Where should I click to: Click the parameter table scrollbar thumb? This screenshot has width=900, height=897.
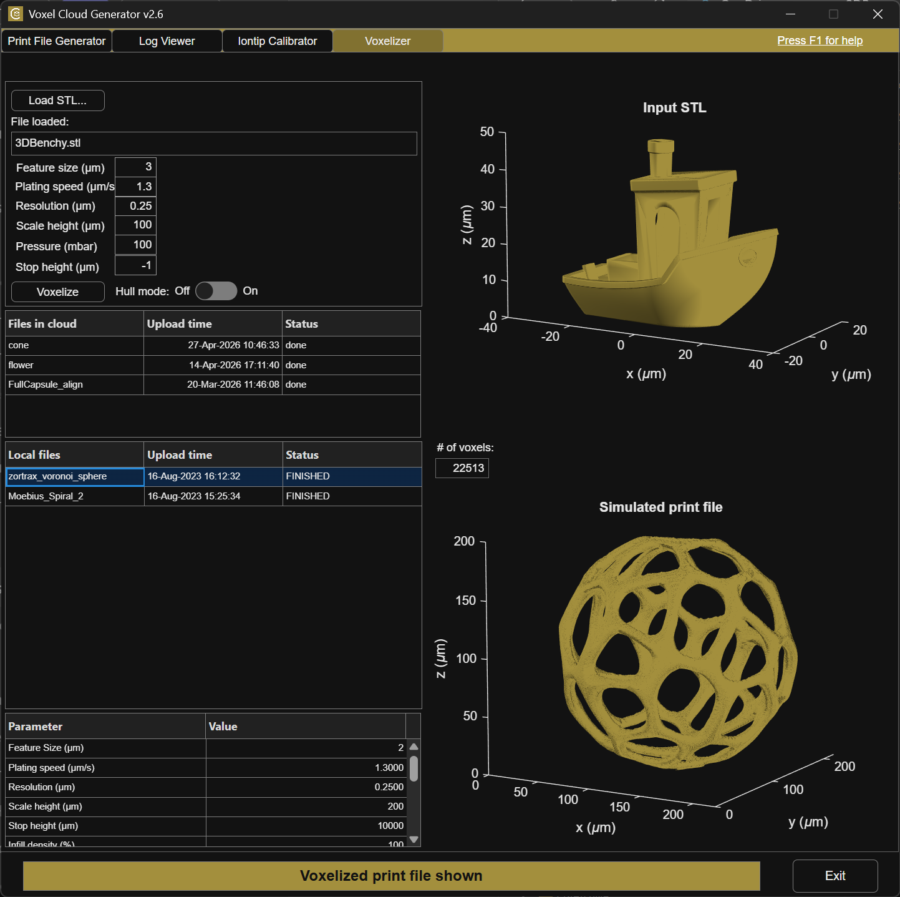click(x=414, y=768)
